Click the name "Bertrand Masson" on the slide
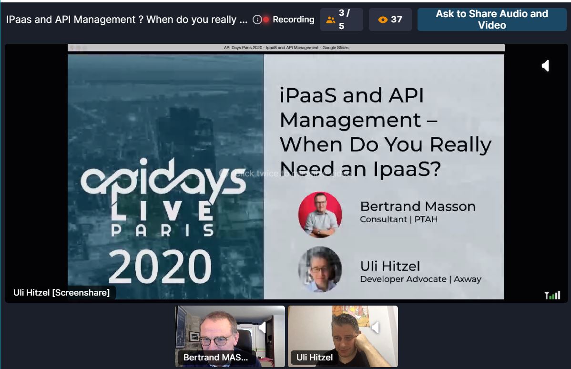Viewport: 571px width, 369px height. click(x=418, y=206)
